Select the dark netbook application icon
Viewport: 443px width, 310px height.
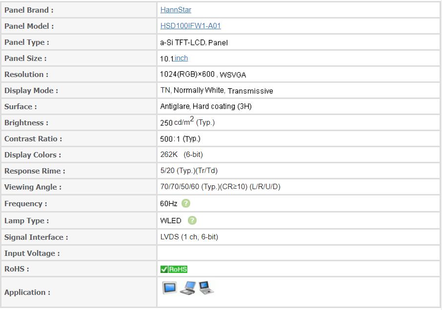coord(206,288)
